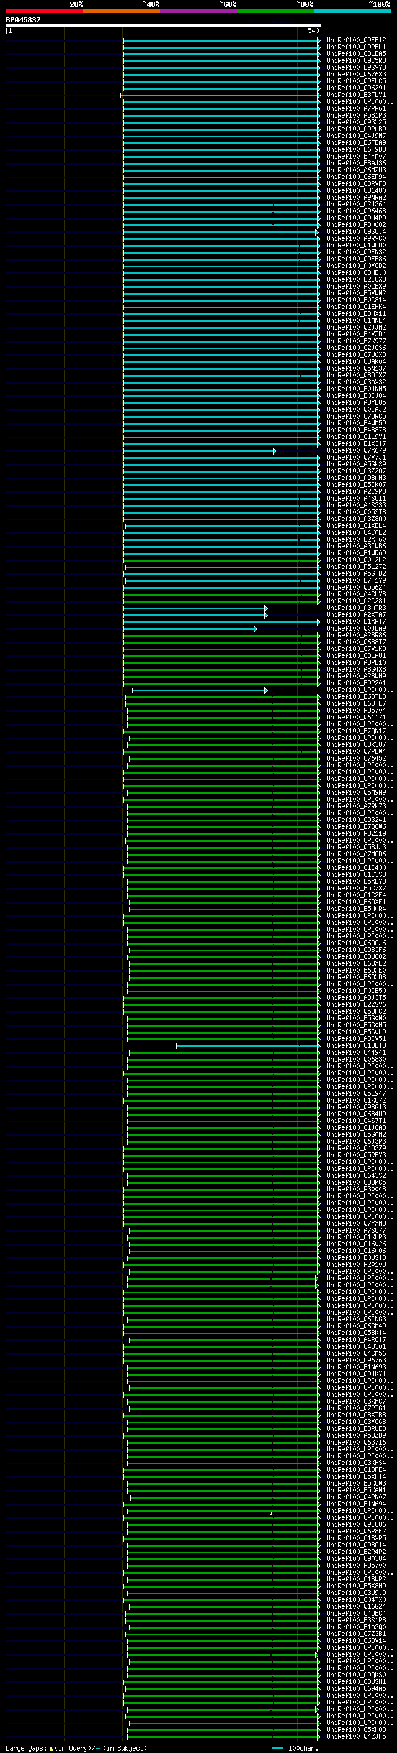397x1753 pixels.
Task: Click the 540 end position label
Action: pyautogui.click(x=313, y=30)
